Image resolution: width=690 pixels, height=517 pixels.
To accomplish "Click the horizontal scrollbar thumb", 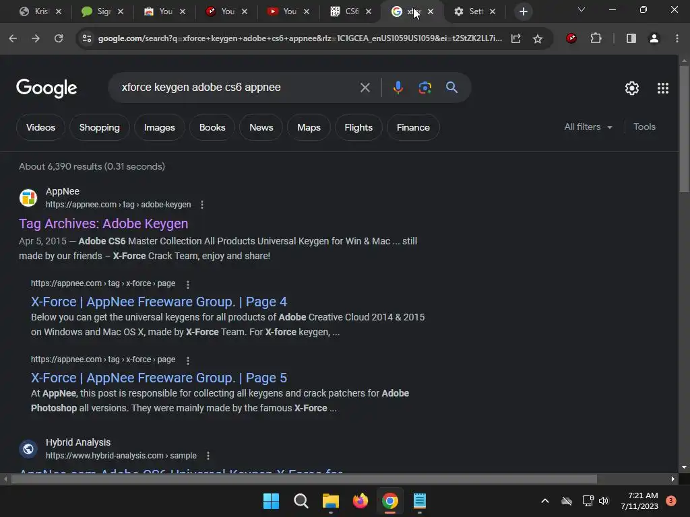I will click(x=304, y=479).
